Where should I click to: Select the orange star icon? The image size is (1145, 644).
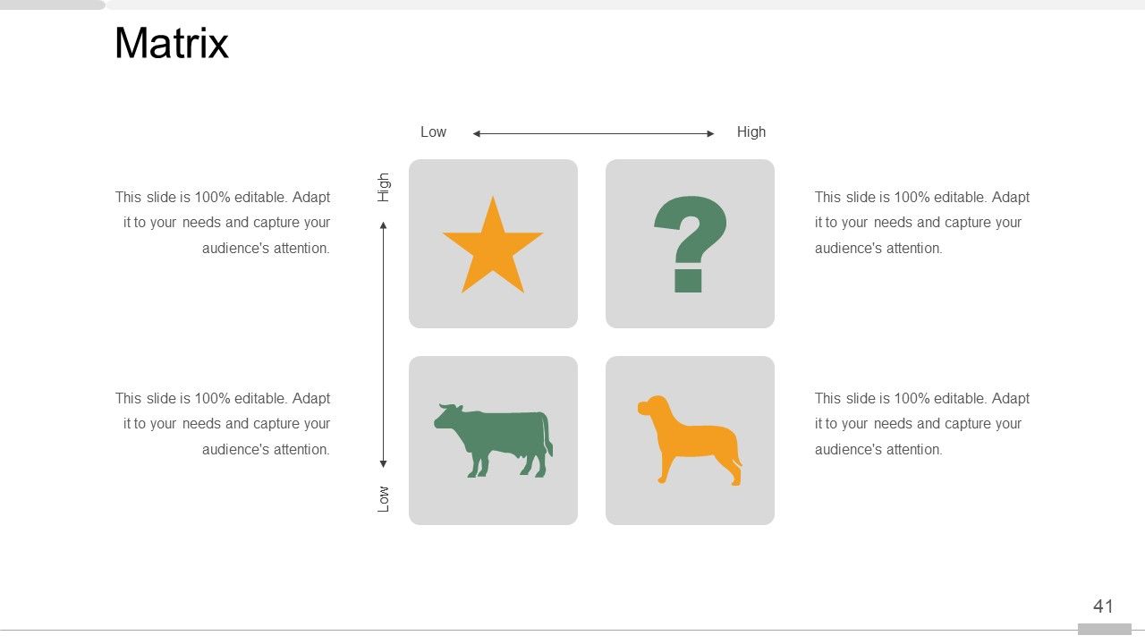[x=492, y=247]
